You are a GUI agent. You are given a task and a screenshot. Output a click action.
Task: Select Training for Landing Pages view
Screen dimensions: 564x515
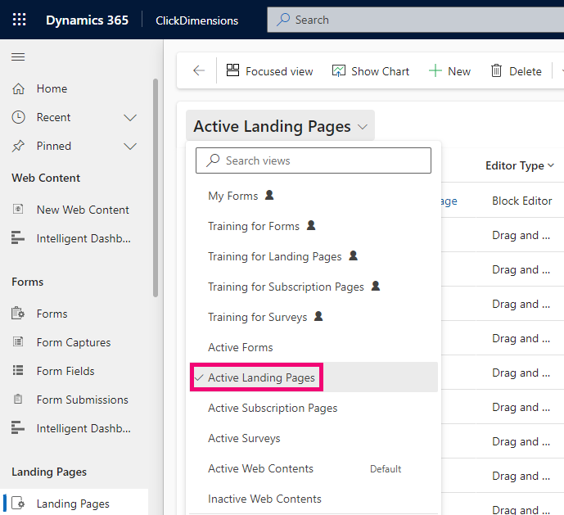point(314,256)
